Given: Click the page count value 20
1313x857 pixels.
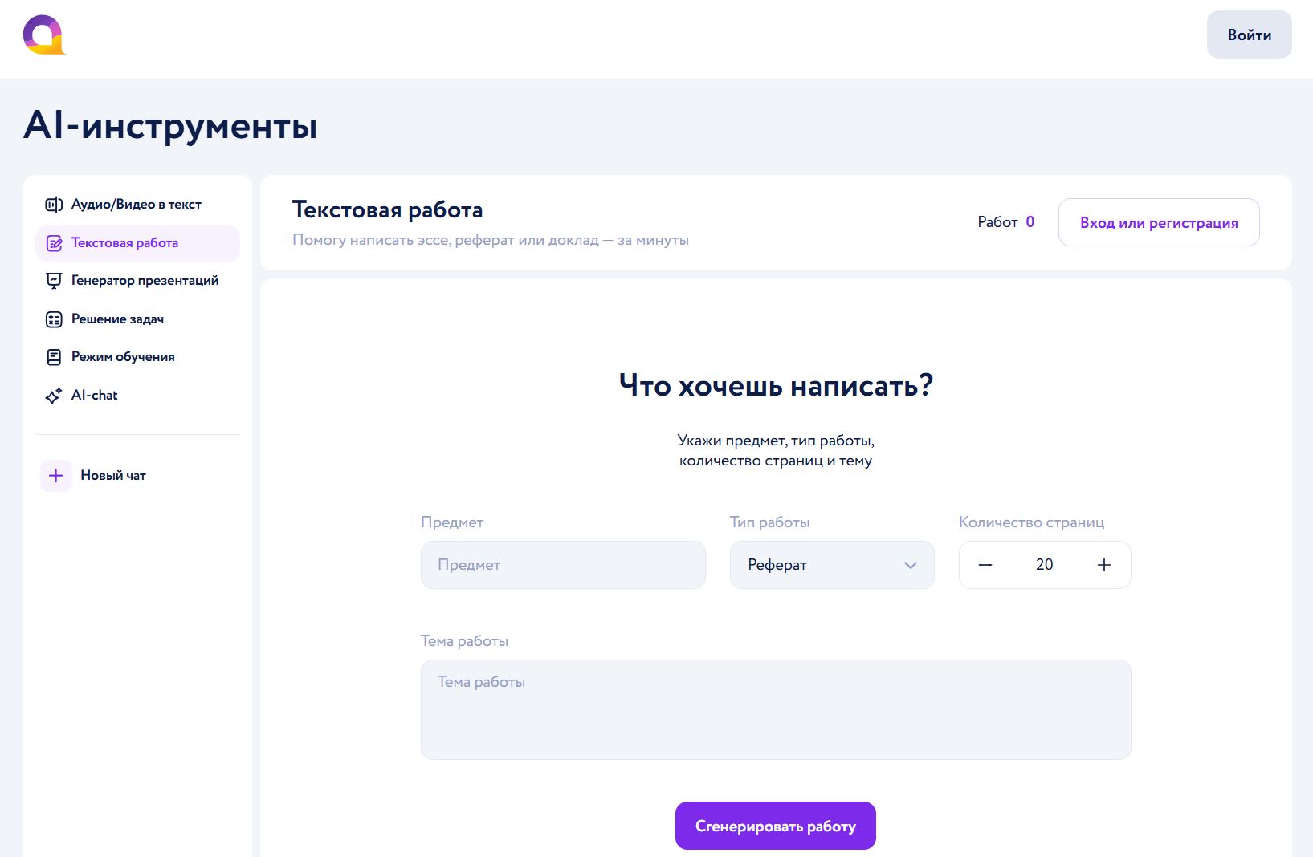Looking at the screenshot, I should [x=1045, y=565].
